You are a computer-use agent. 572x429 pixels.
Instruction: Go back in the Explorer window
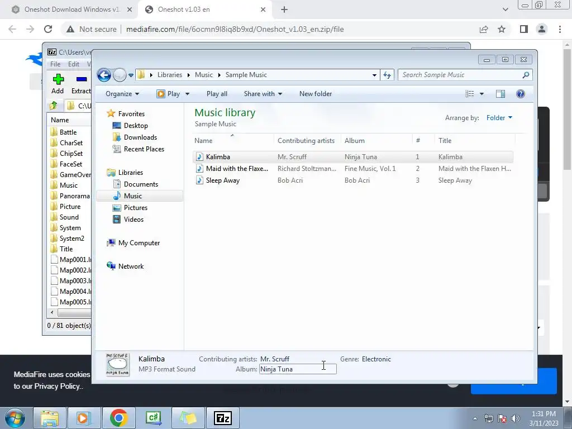(104, 75)
